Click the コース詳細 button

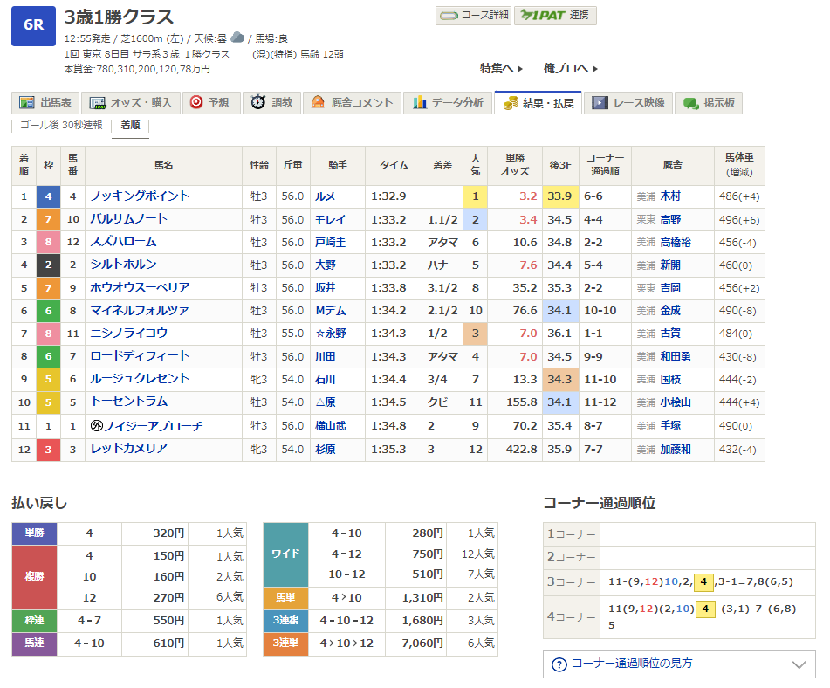coord(473,16)
